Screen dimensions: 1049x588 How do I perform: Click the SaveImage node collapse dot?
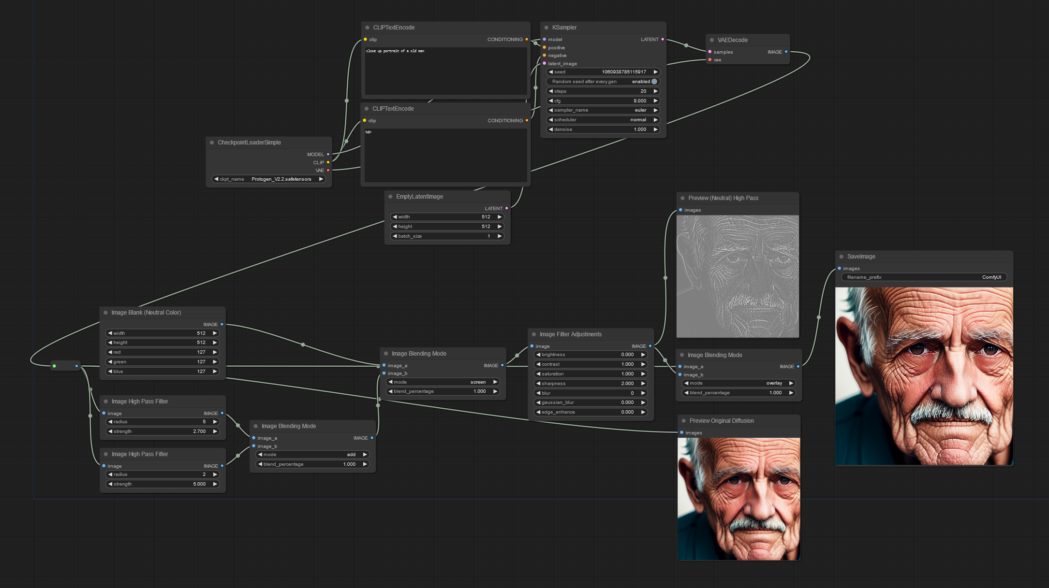[x=842, y=257]
